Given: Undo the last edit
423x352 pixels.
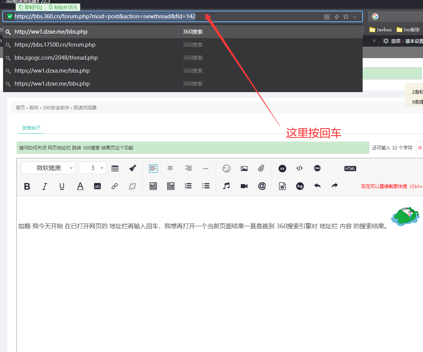Looking at the screenshot, I should click(317, 186).
